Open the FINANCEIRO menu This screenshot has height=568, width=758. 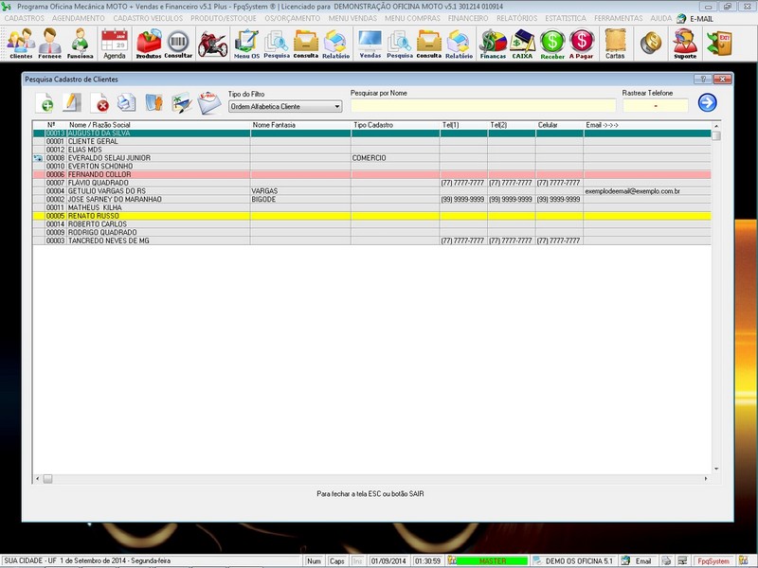click(x=468, y=18)
